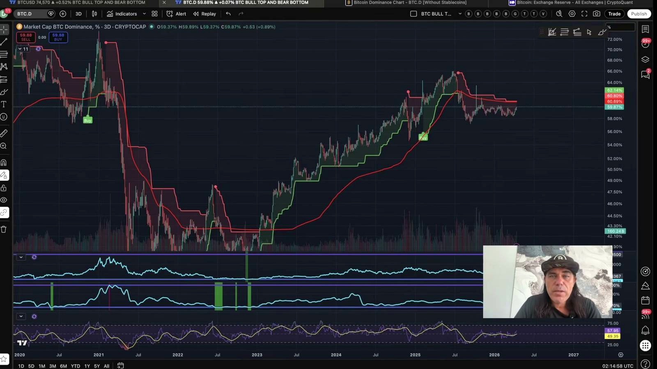Viewport: 657px width, 369px height.
Task: Select the 3M date range
Action: click(53, 366)
